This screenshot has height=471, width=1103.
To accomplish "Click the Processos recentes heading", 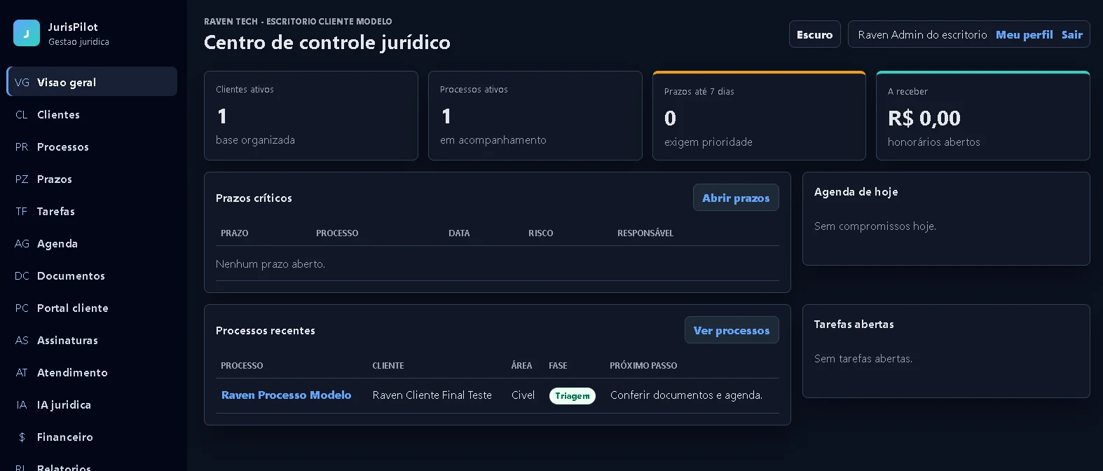I will click(x=266, y=330).
